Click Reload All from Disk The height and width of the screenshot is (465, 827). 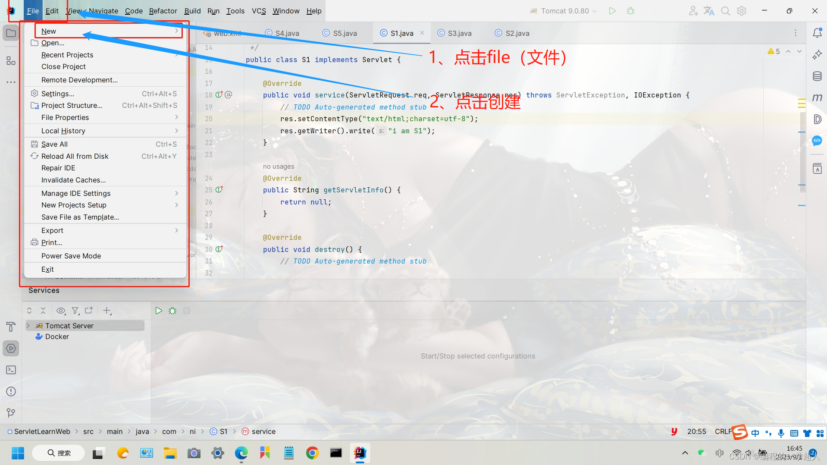(x=105, y=156)
